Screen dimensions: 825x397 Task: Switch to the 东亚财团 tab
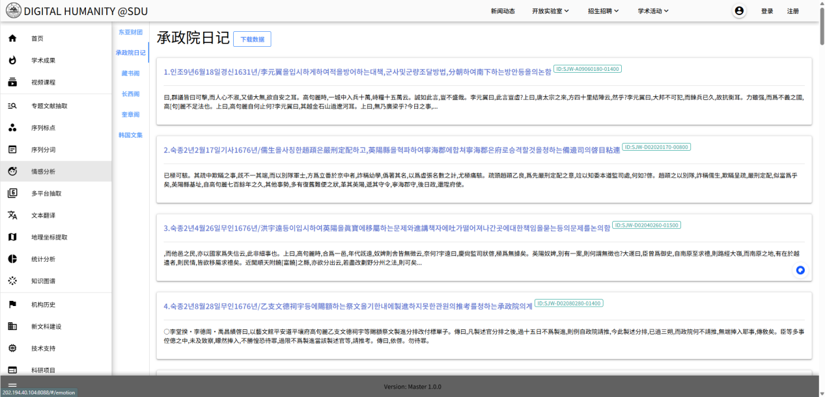click(x=130, y=32)
